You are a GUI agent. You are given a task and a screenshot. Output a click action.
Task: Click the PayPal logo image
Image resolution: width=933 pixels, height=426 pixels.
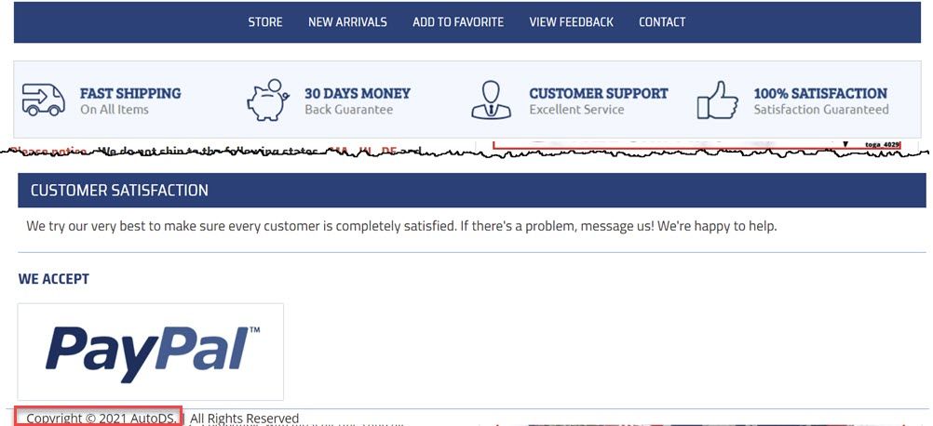pos(151,352)
